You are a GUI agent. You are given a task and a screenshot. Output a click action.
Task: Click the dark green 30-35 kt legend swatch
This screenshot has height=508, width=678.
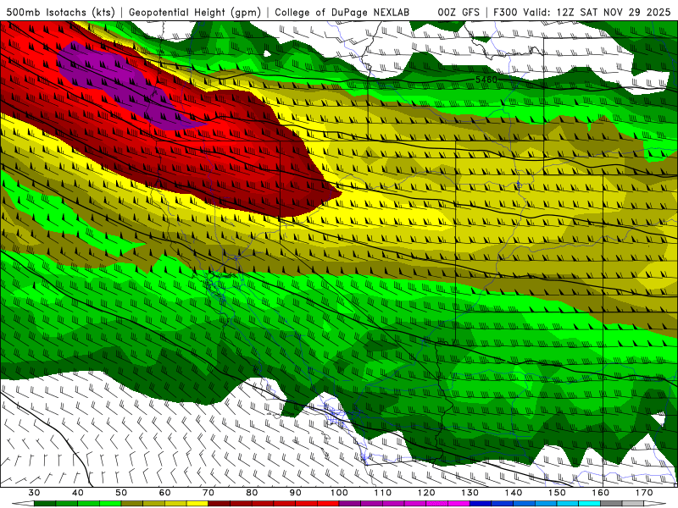[45, 504]
